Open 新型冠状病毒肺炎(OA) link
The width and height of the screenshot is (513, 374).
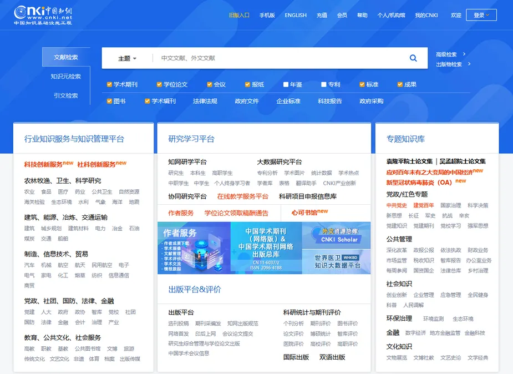pos(419,182)
